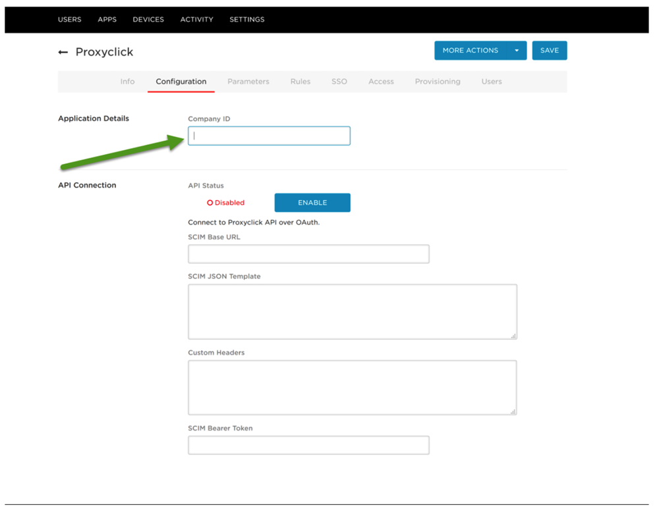659x520 pixels.
Task: Open the Rules tab
Action: pyautogui.click(x=301, y=82)
